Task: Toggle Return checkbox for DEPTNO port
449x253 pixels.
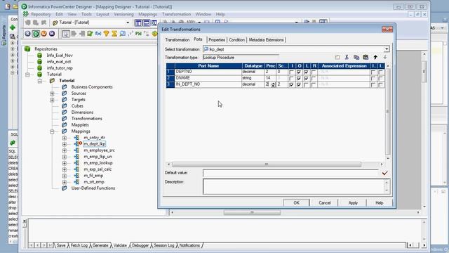Action: click(x=314, y=72)
